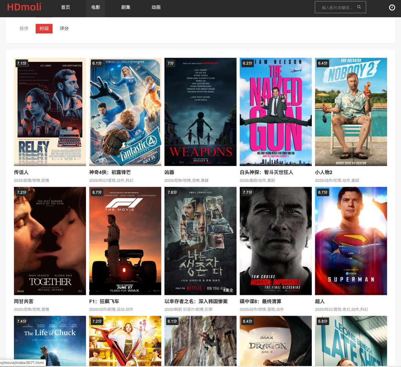Open The Life of Chuck poster
The height and width of the screenshot is (367, 401).
click(50, 341)
